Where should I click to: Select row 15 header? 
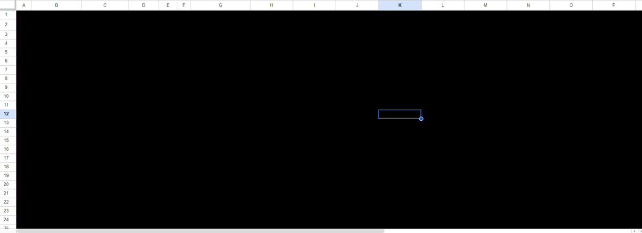coord(8,141)
